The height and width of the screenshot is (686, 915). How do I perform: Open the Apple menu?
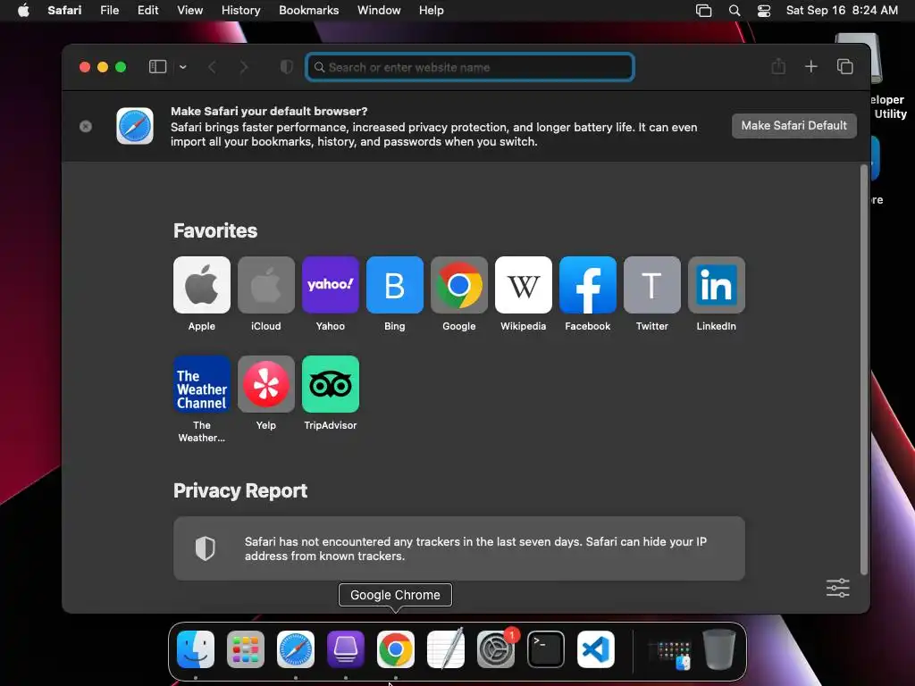coord(23,10)
